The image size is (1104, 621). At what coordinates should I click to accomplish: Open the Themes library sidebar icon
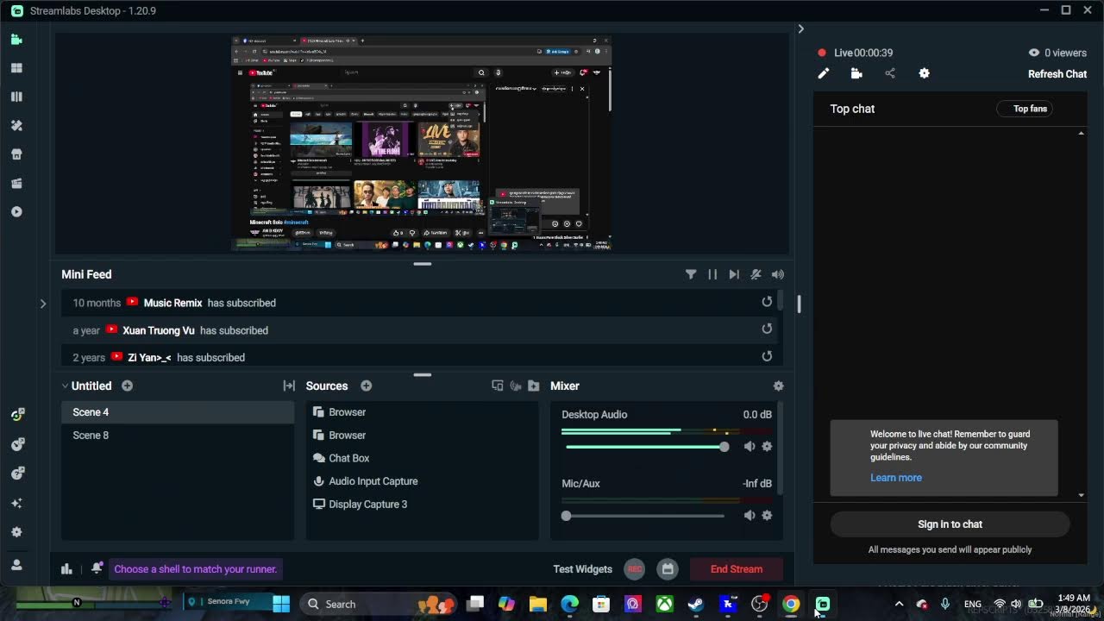16,97
